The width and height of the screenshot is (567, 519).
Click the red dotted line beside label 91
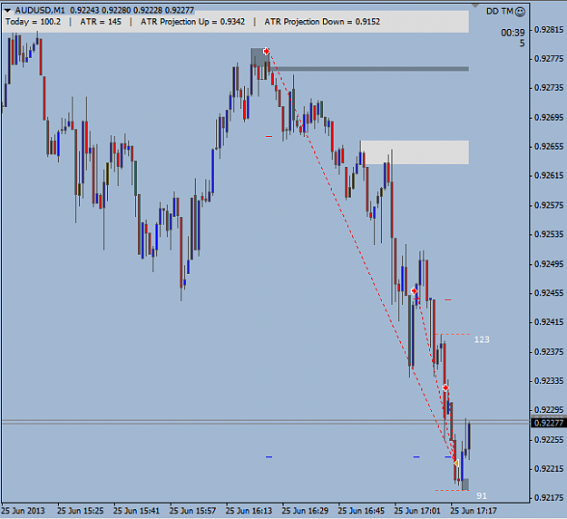[452, 491]
